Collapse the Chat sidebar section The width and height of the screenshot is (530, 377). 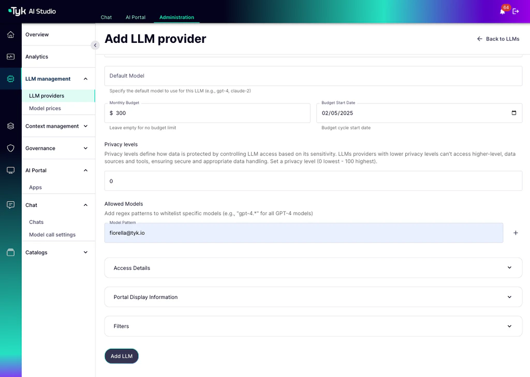pos(85,205)
